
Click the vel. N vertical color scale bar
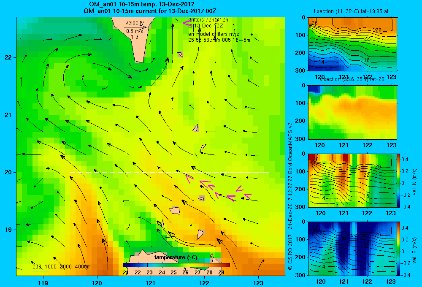[399, 180]
